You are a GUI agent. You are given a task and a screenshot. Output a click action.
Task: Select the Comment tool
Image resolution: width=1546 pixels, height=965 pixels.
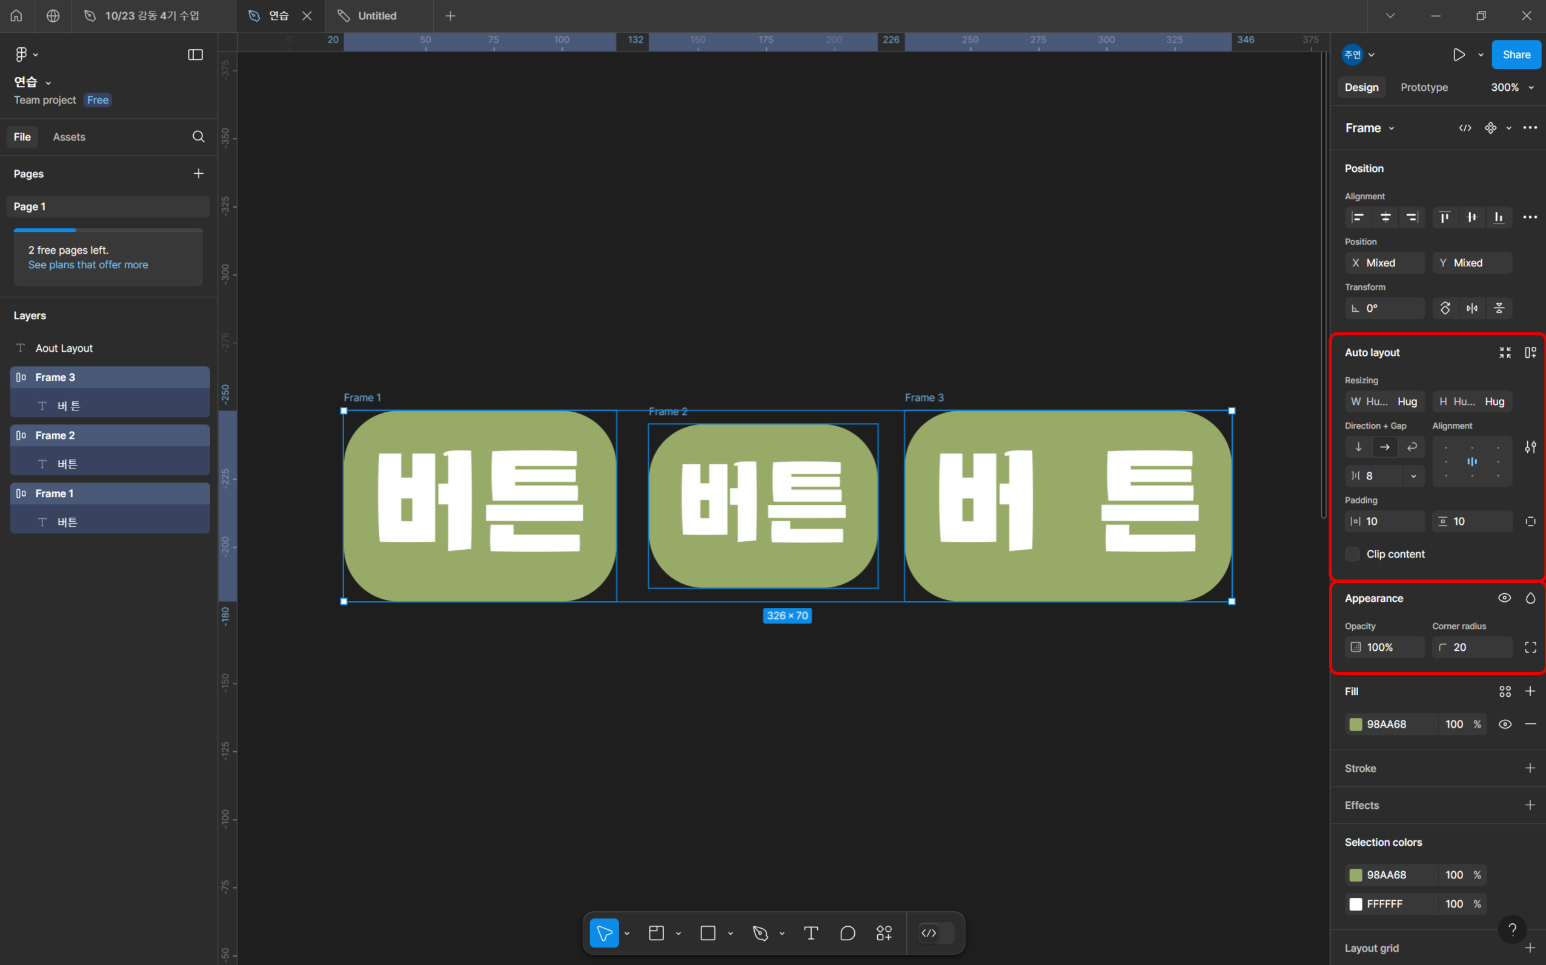(848, 933)
